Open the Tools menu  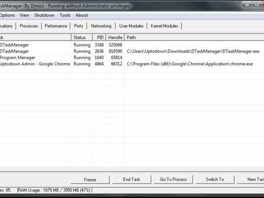click(x=65, y=15)
